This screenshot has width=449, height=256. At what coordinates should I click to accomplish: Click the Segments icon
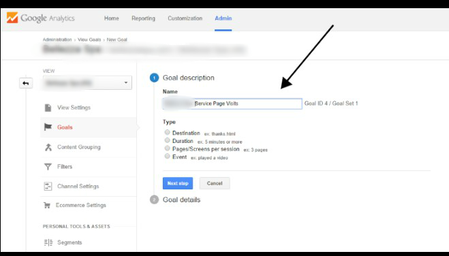click(48, 242)
